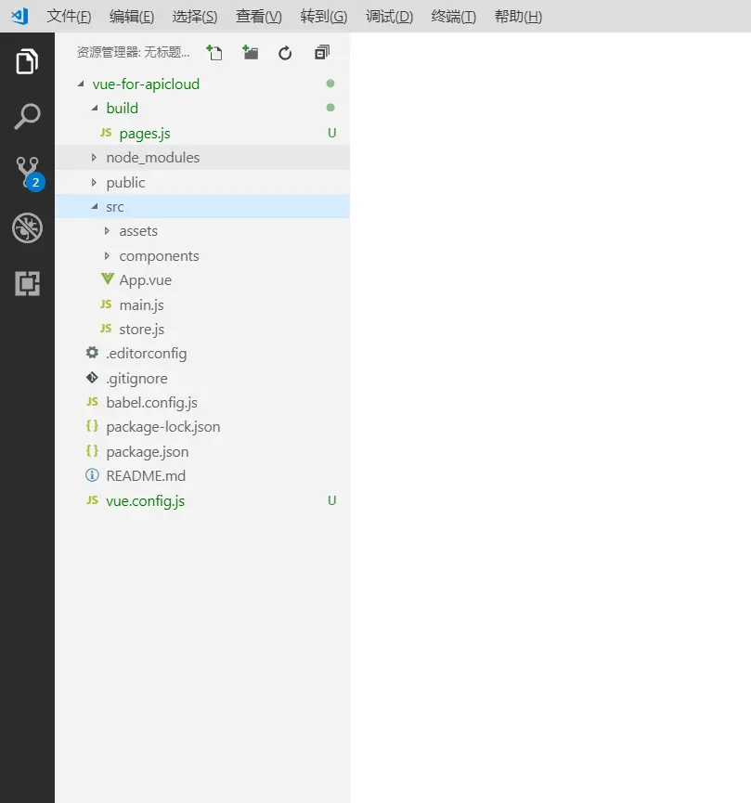751x803 pixels.
Task: Expand the public folder arrow
Action: click(x=94, y=182)
